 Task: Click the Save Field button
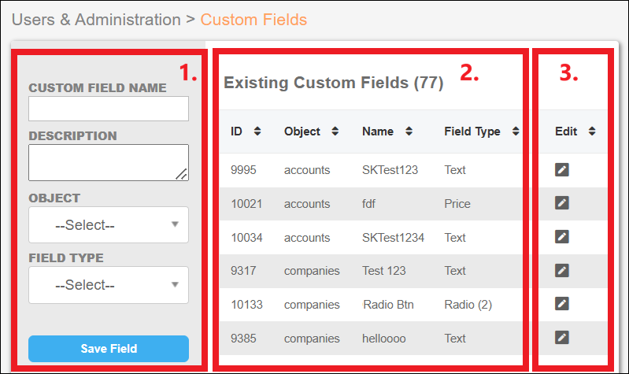tap(109, 349)
